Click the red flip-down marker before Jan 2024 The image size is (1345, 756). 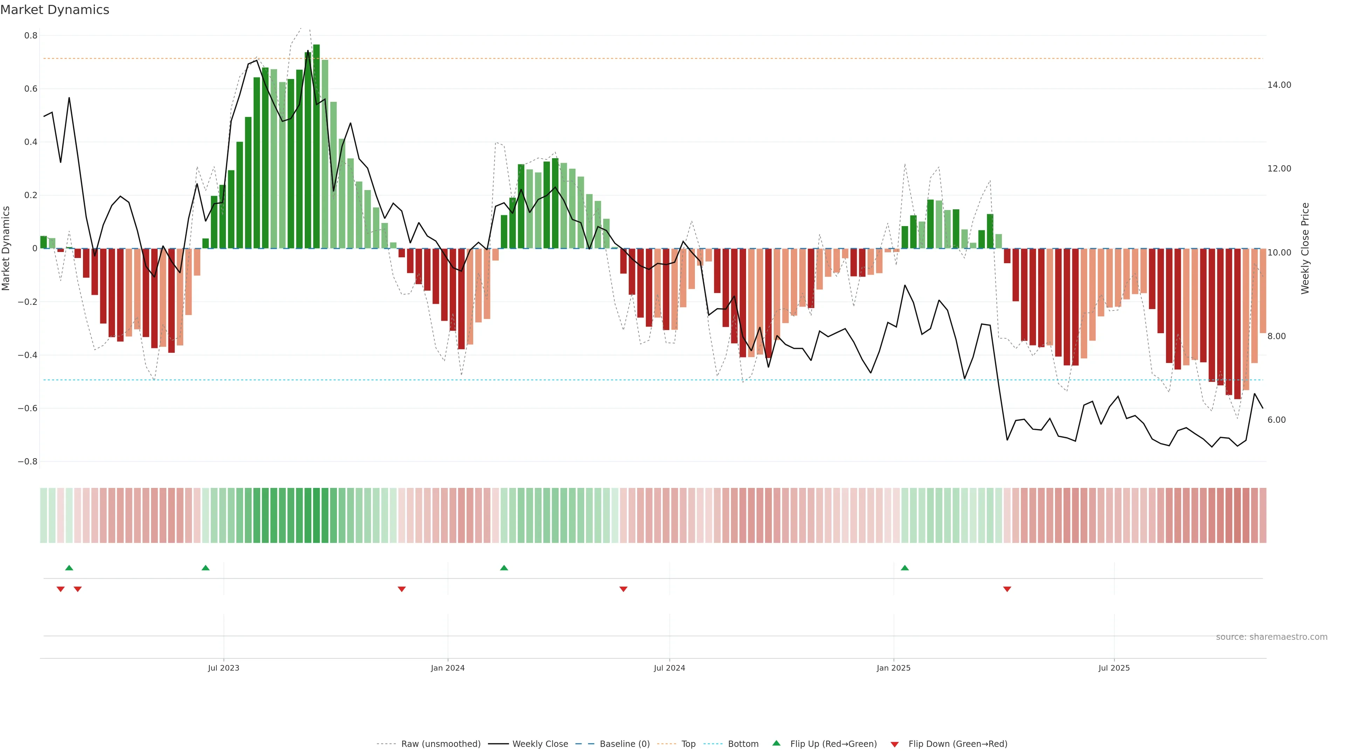coord(401,589)
